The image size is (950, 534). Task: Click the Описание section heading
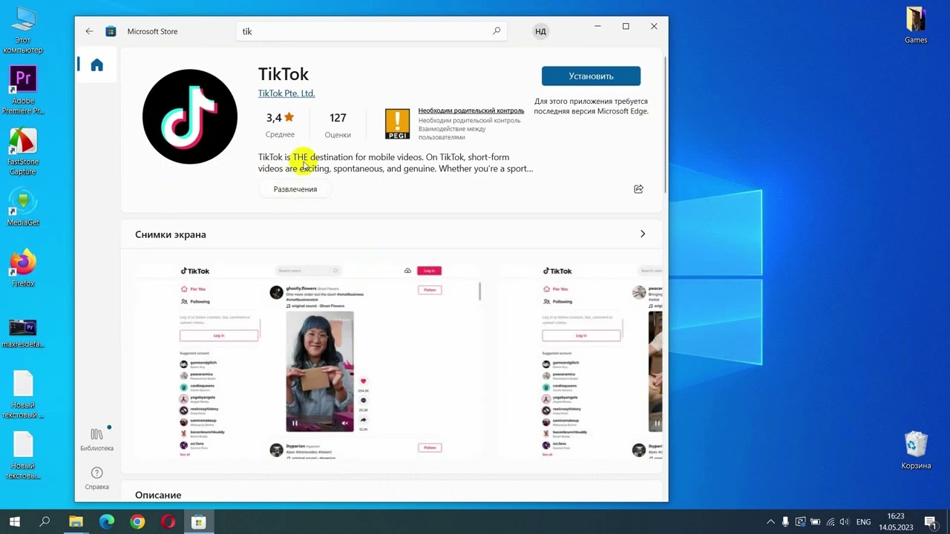coord(158,495)
